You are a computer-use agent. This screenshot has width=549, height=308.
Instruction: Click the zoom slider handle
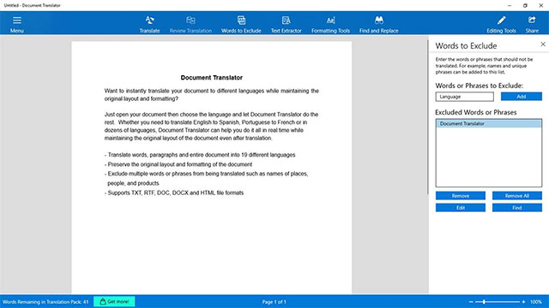484,302
